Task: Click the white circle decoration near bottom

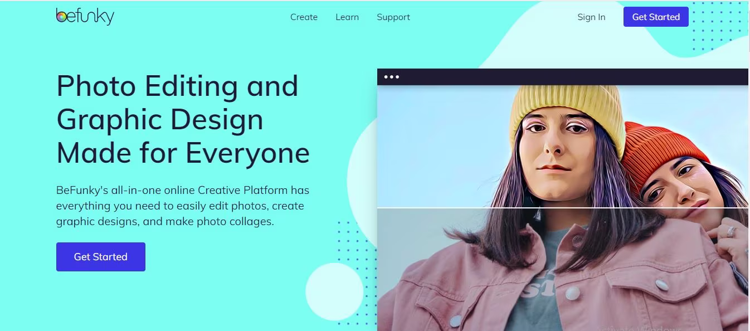Action: [x=334, y=292]
